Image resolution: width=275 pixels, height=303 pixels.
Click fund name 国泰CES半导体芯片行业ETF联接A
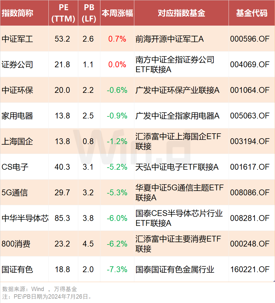pos(179,218)
